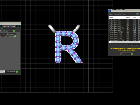Click the Diamond column header in gem report

[x=10, y=34]
